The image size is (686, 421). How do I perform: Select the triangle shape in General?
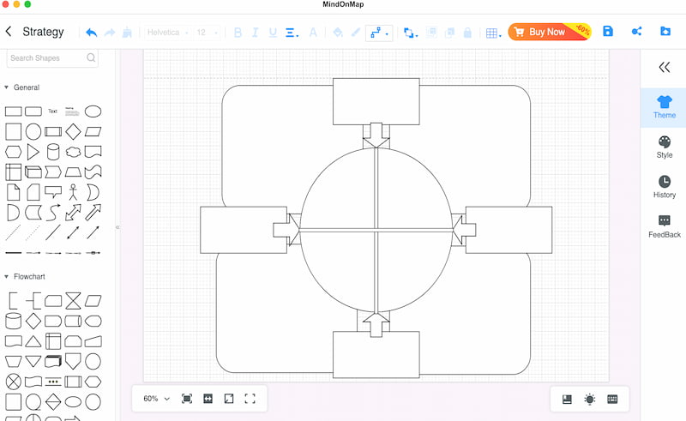tap(33, 152)
